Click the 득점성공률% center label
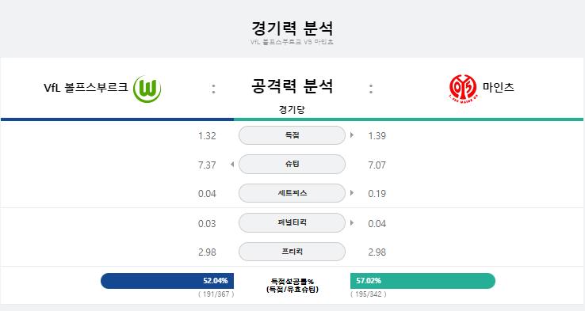The width and height of the screenshot is (585, 311). [x=292, y=282]
